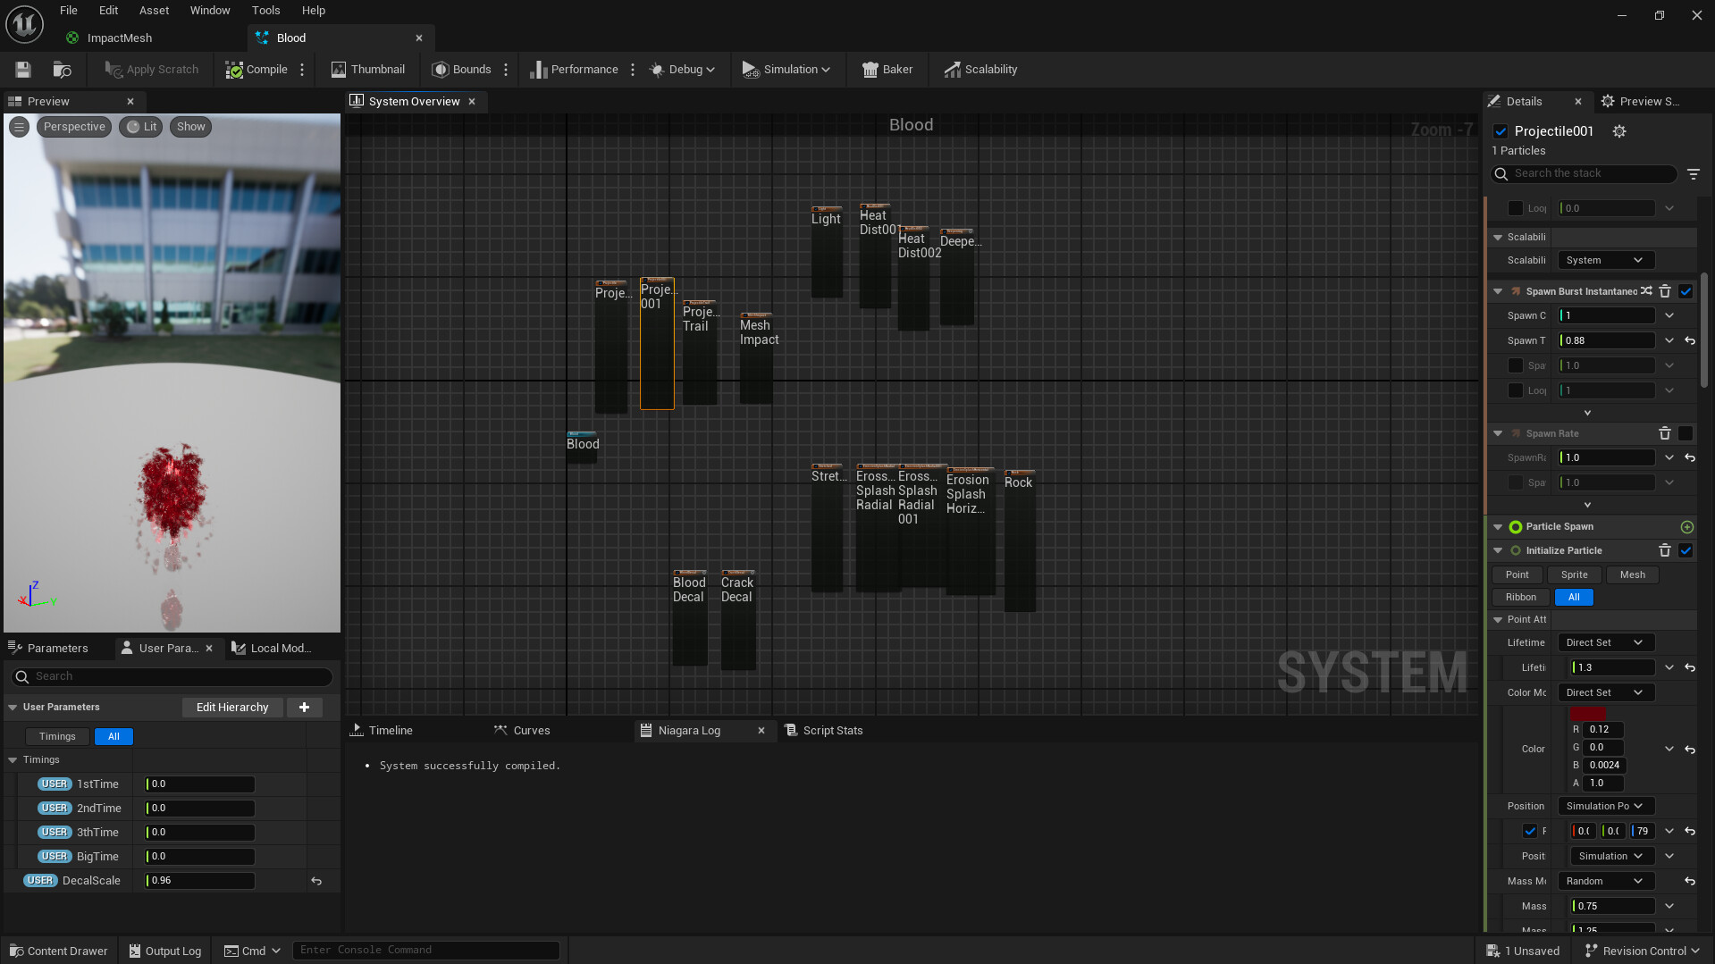Image resolution: width=1715 pixels, height=964 pixels.
Task: Click the Edit Hierarchy button
Action: [232, 708]
